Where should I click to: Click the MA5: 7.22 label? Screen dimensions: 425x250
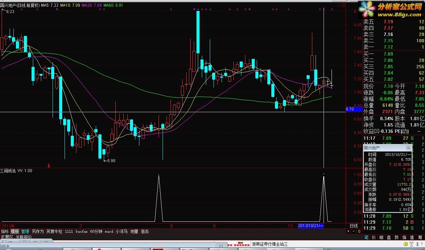50,5
